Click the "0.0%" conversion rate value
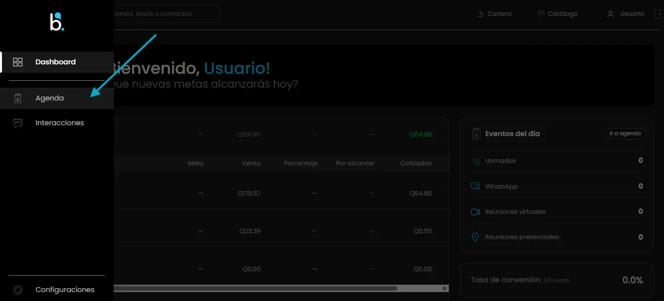The width and height of the screenshot is (664, 301). pos(633,280)
